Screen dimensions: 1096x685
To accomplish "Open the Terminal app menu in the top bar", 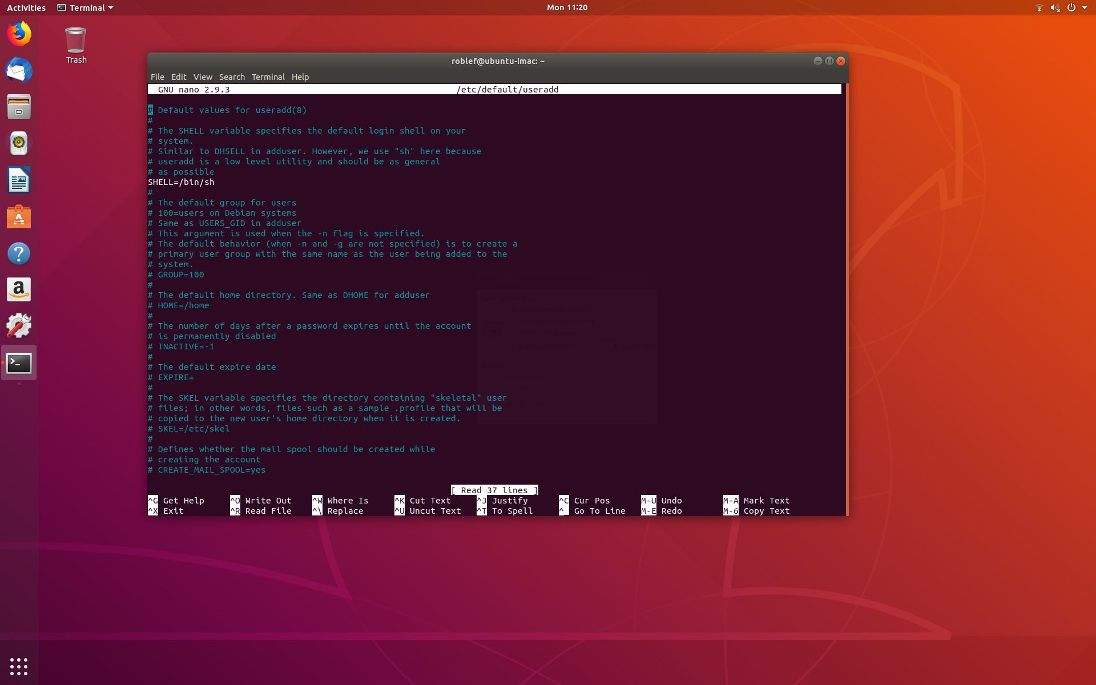I will click(x=84, y=7).
